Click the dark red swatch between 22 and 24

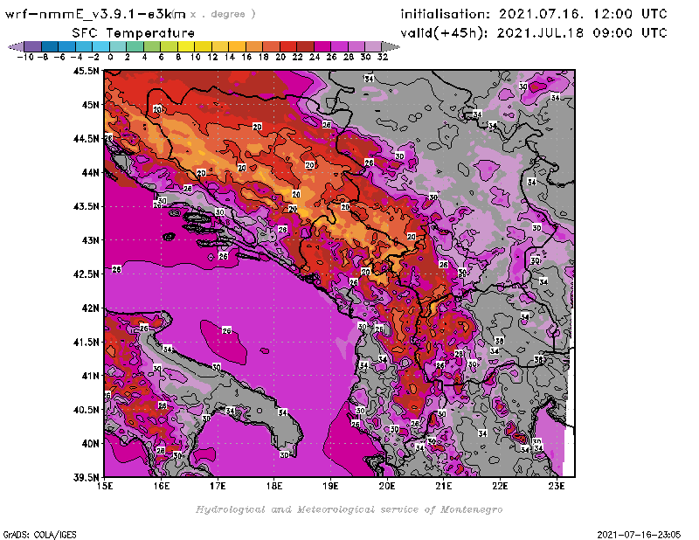[x=305, y=47]
